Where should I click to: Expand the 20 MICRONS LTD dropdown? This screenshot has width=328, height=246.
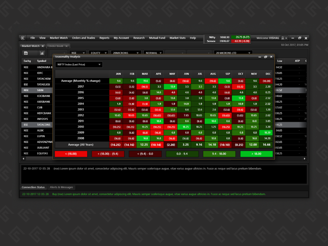tap(233, 53)
